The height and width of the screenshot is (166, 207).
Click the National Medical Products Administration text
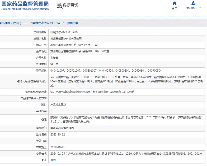[x=25, y=9]
